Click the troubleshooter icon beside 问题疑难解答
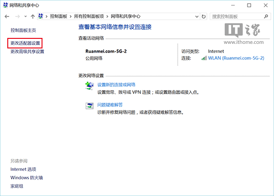The width and height of the screenshot is (274, 196). pos(90,106)
